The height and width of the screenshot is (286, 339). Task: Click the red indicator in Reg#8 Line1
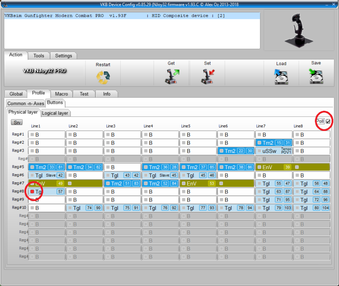point(32,192)
